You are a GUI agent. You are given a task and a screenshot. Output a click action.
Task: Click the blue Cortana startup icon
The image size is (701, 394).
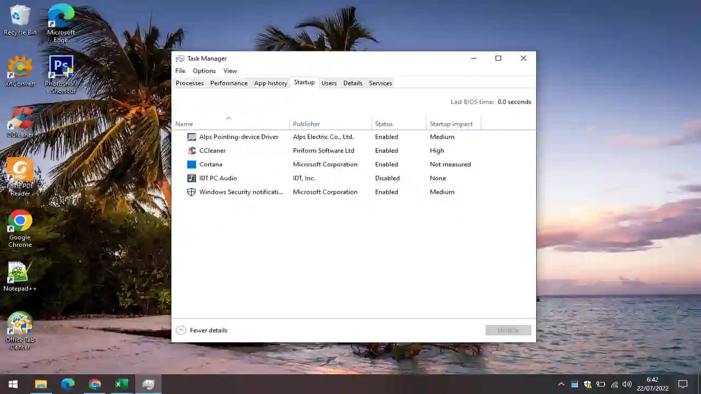point(191,164)
